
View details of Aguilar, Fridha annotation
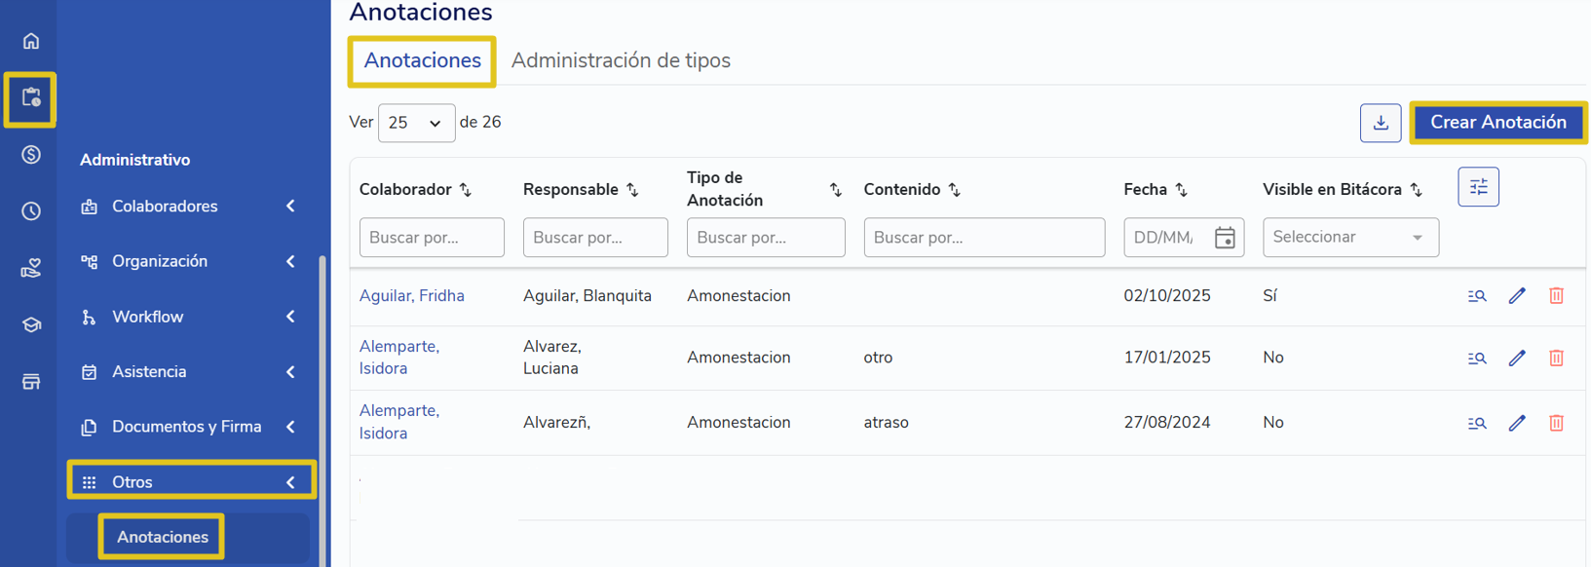[x=1477, y=296]
